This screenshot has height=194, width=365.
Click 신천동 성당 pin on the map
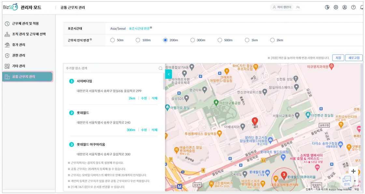pos(296,79)
